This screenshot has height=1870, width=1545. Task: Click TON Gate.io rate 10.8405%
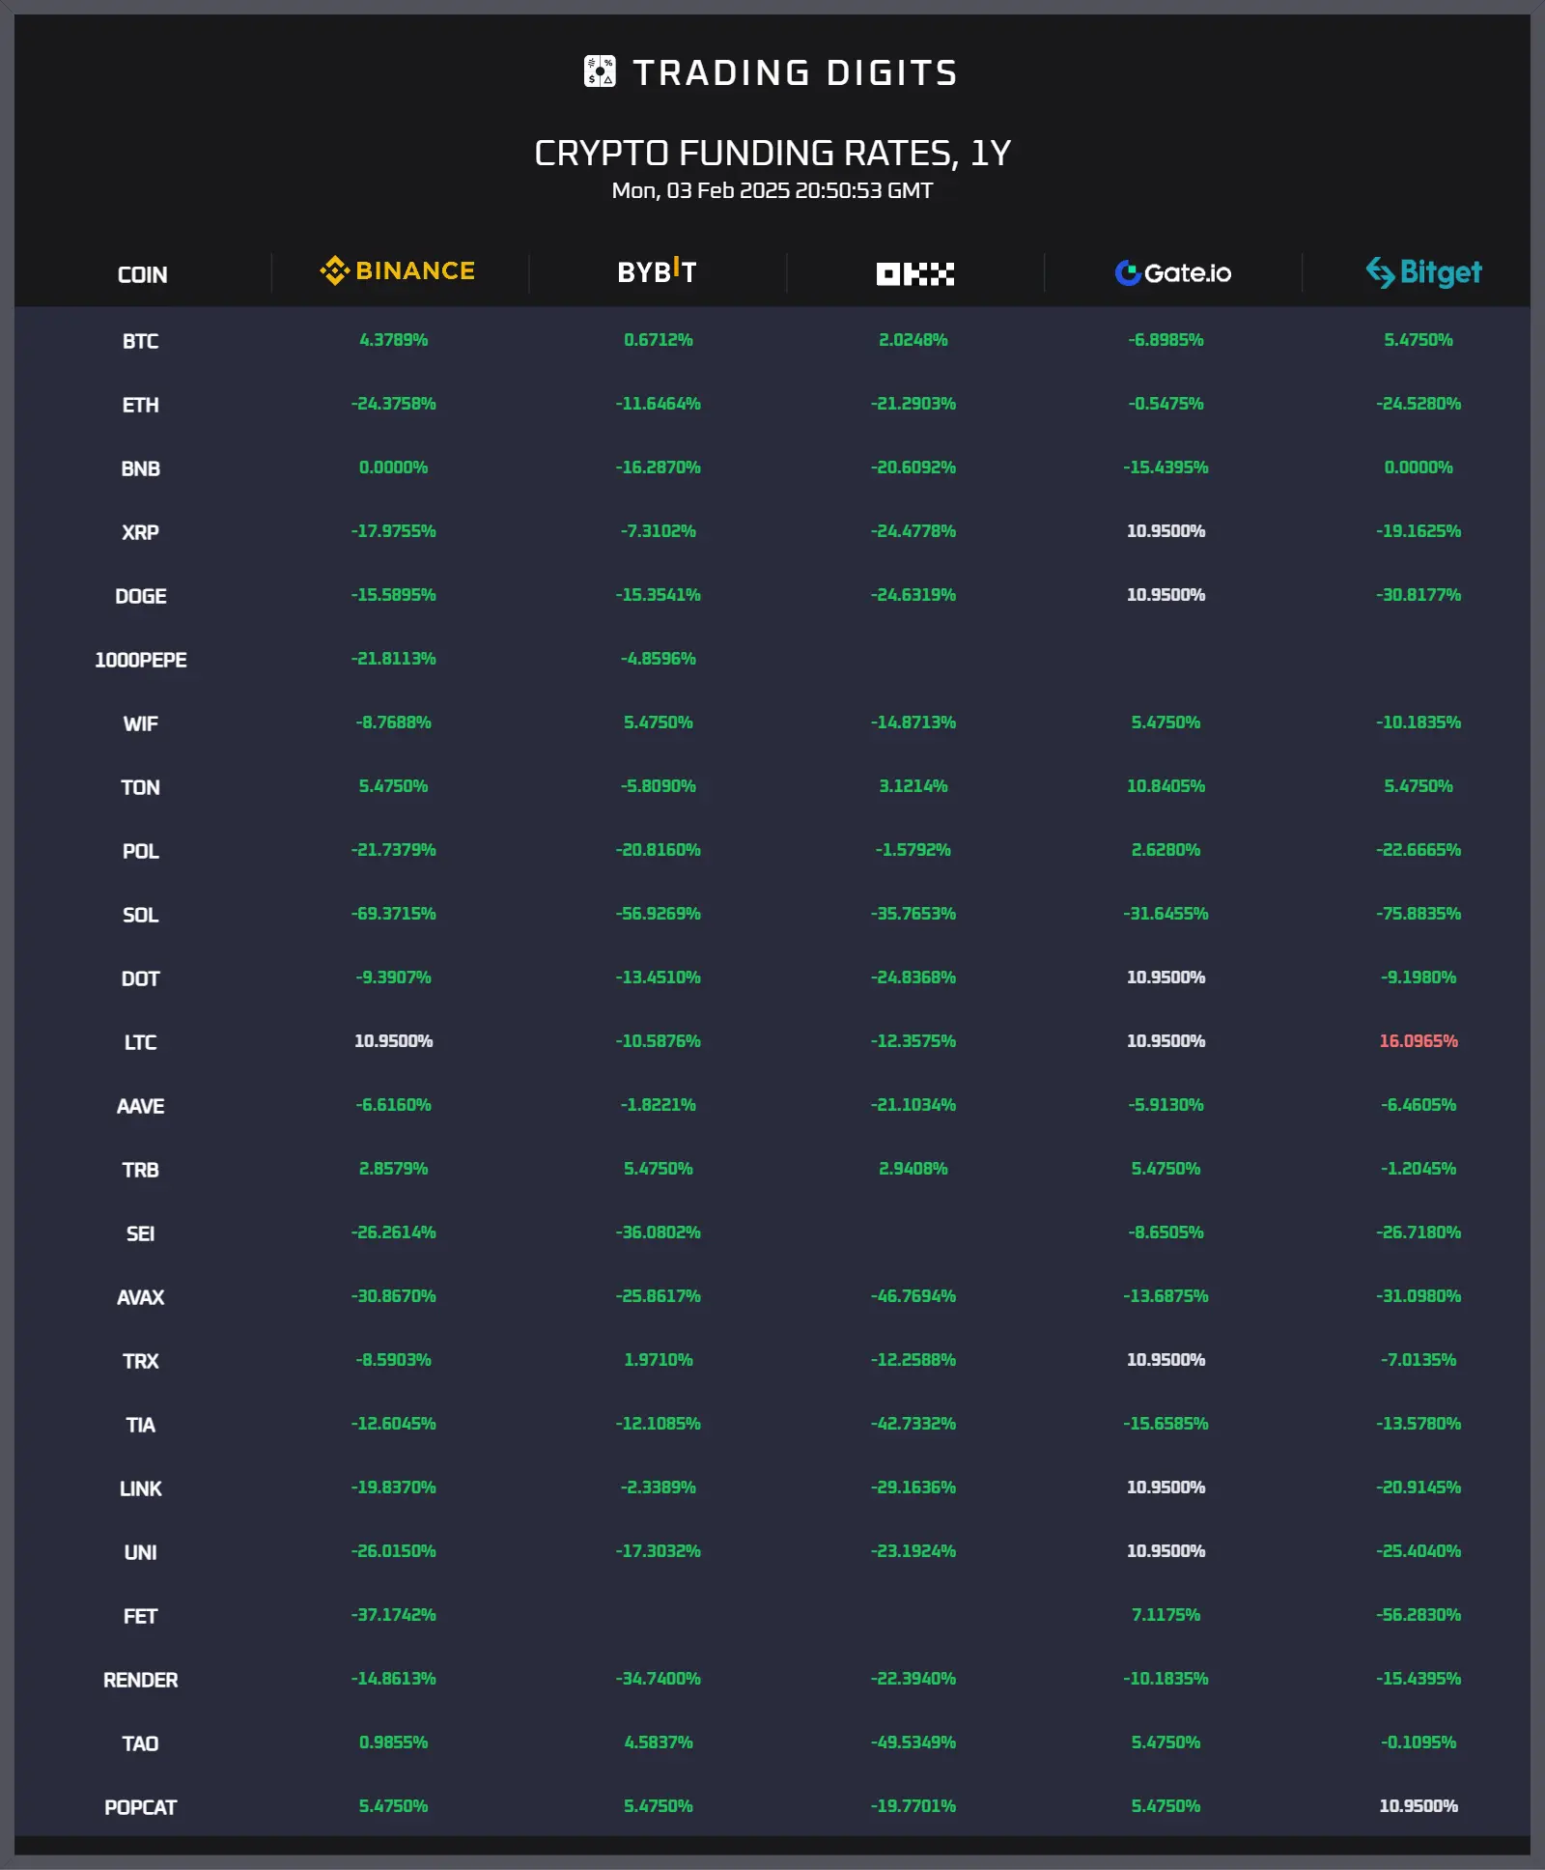coord(1166,786)
